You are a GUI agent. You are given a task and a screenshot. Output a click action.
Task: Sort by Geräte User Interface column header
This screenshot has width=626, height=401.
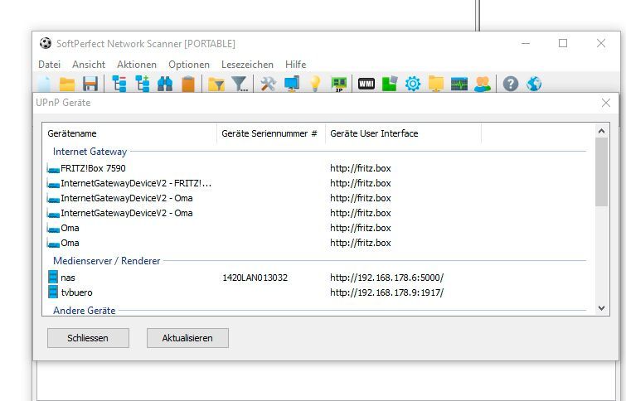pos(403,133)
